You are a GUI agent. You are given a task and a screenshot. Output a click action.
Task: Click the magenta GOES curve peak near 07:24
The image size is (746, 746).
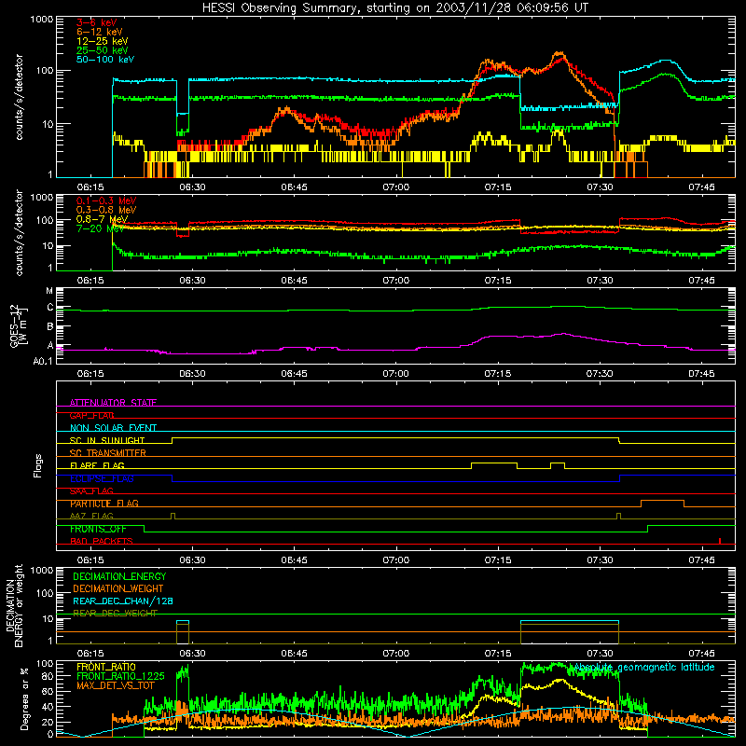[564, 334]
